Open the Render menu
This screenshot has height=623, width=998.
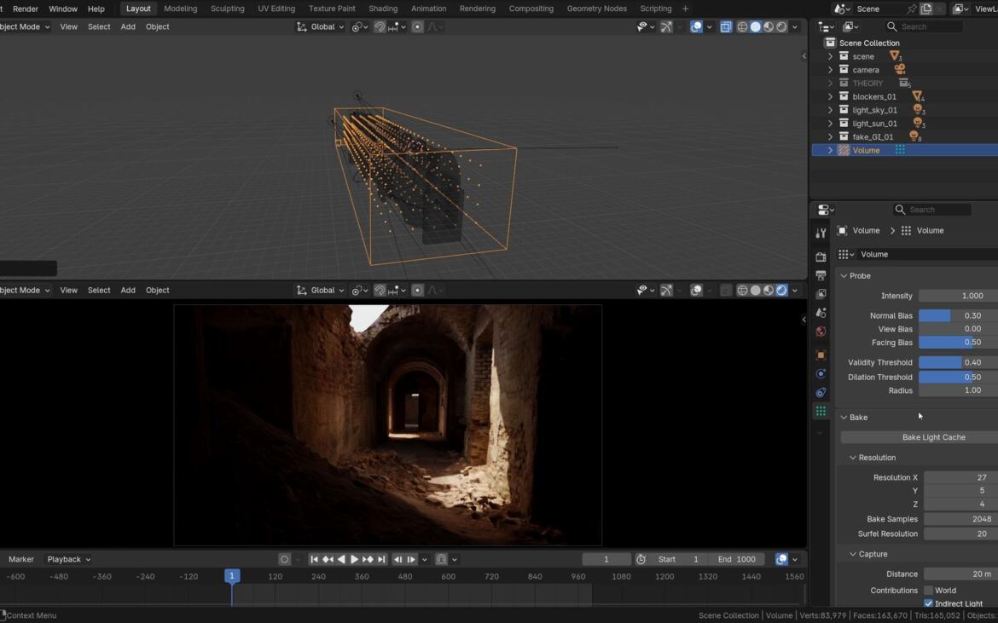pyautogui.click(x=26, y=9)
